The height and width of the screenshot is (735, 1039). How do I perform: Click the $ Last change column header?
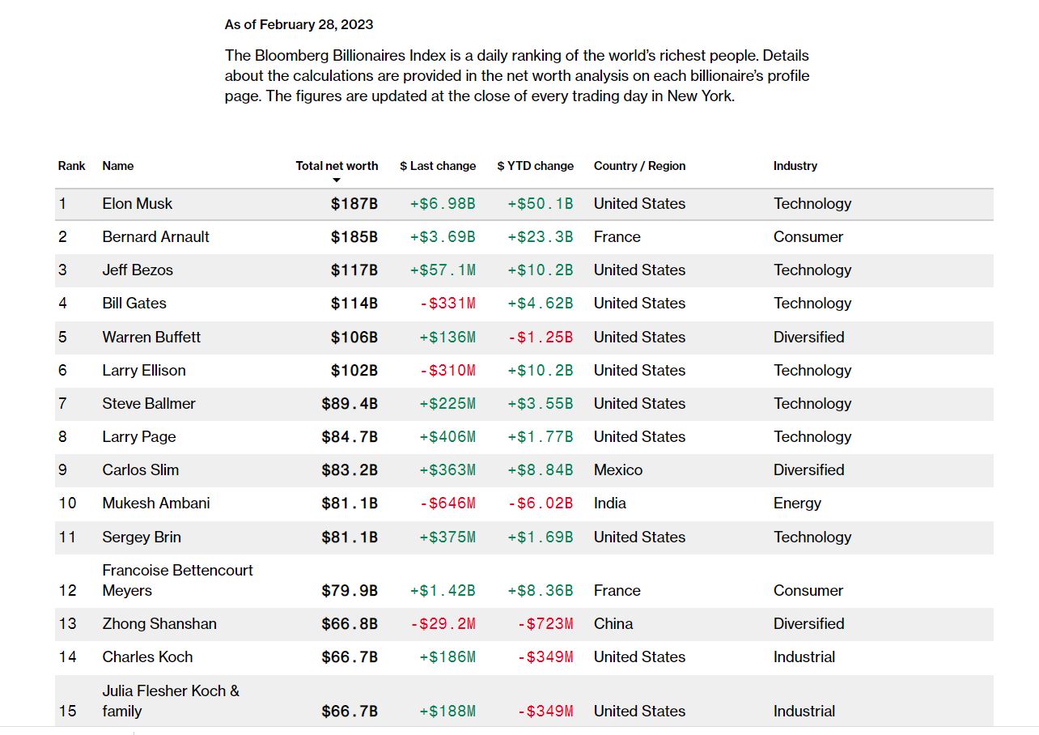click(x=438, y=166)
